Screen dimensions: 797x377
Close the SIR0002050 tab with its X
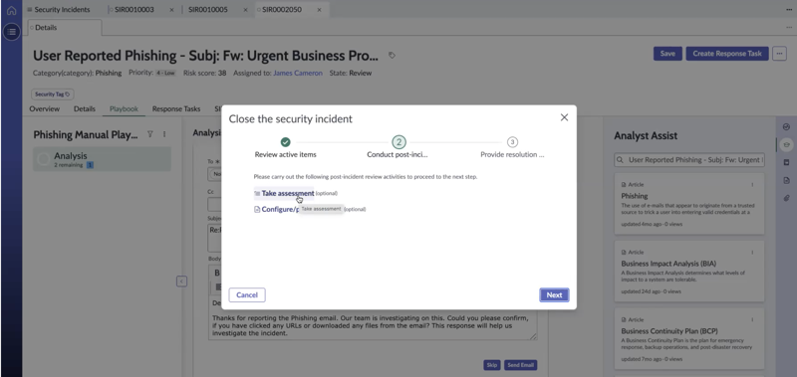319,10
